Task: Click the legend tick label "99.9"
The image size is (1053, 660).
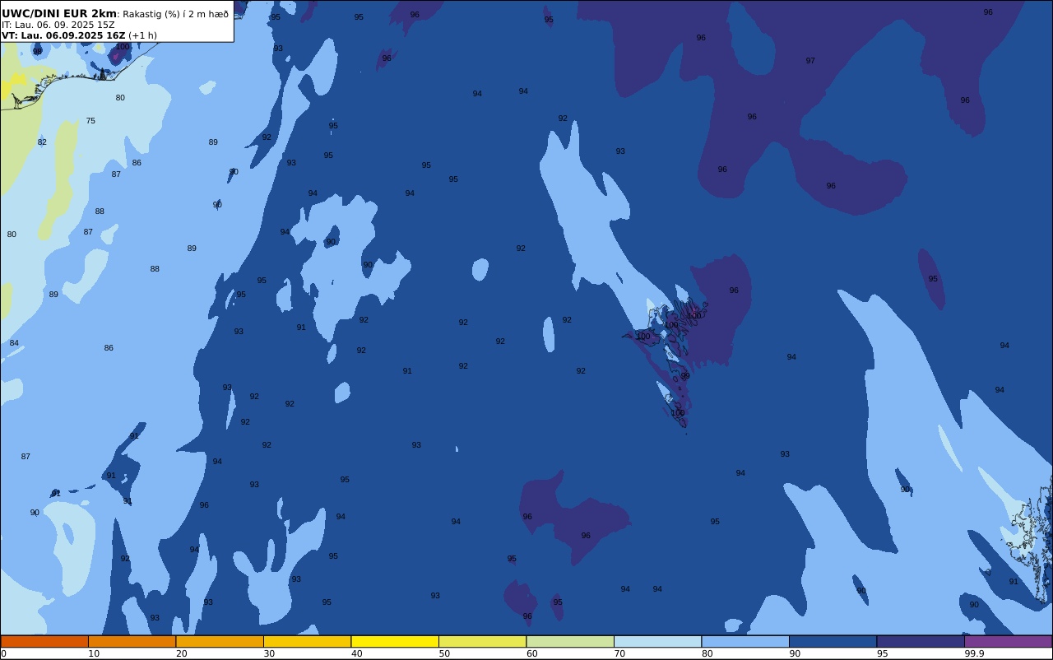Action: [975, 653]
